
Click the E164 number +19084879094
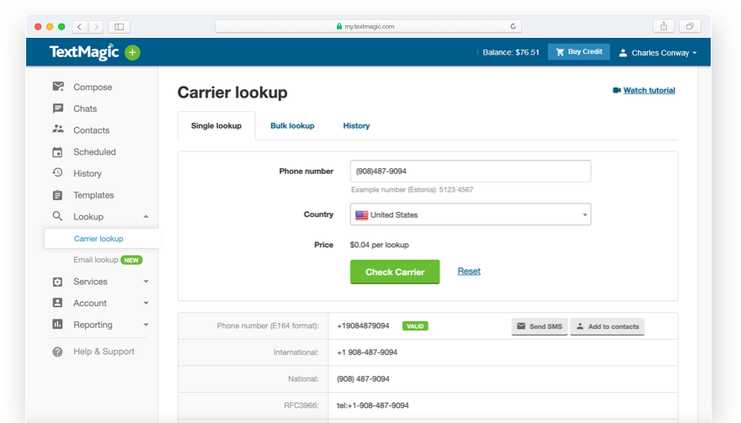point(363,325)
